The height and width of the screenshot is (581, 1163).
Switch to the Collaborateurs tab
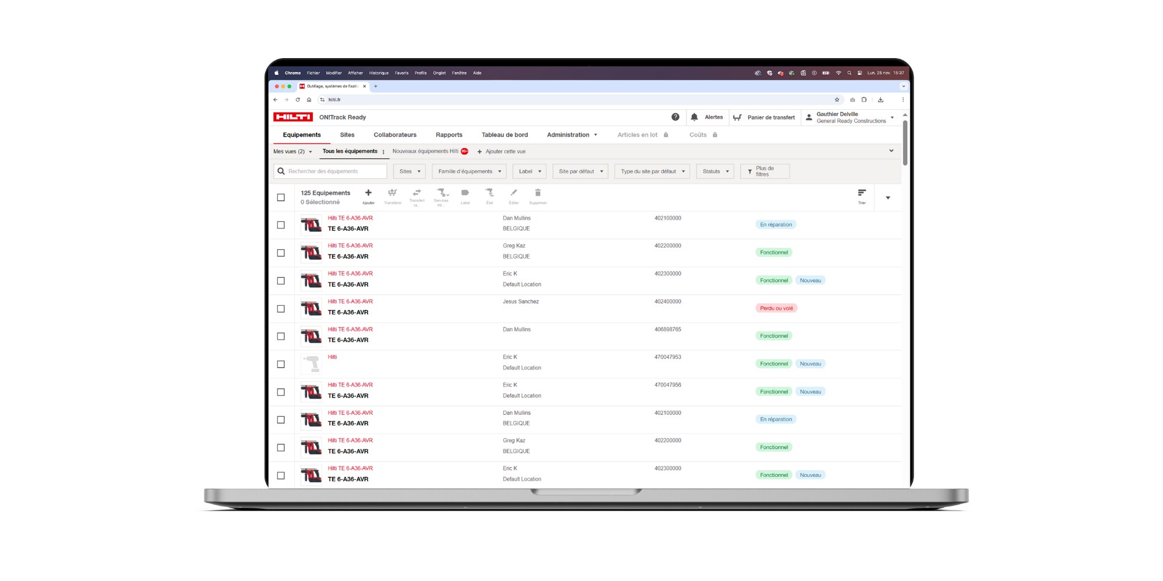point(395,135)
